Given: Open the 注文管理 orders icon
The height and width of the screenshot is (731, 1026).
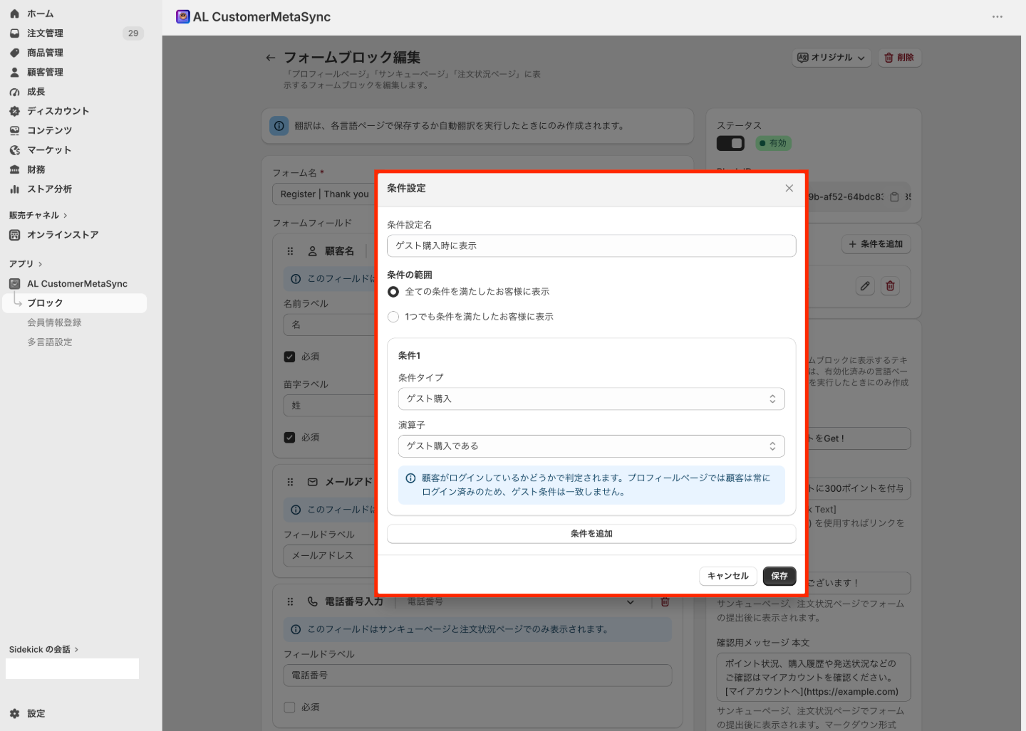Looking at the screenshot, I should 14,33.
